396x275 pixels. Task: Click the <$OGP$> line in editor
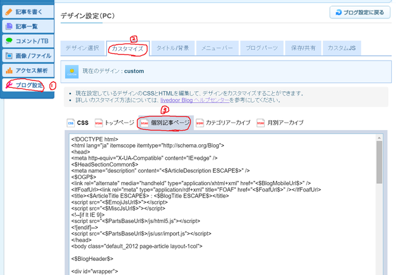[84, 177]
